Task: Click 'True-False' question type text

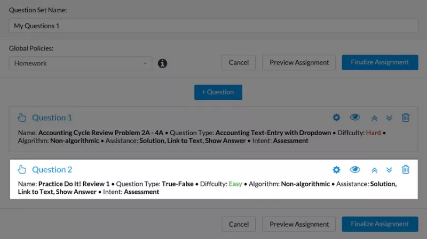Action: pos(178,184)
